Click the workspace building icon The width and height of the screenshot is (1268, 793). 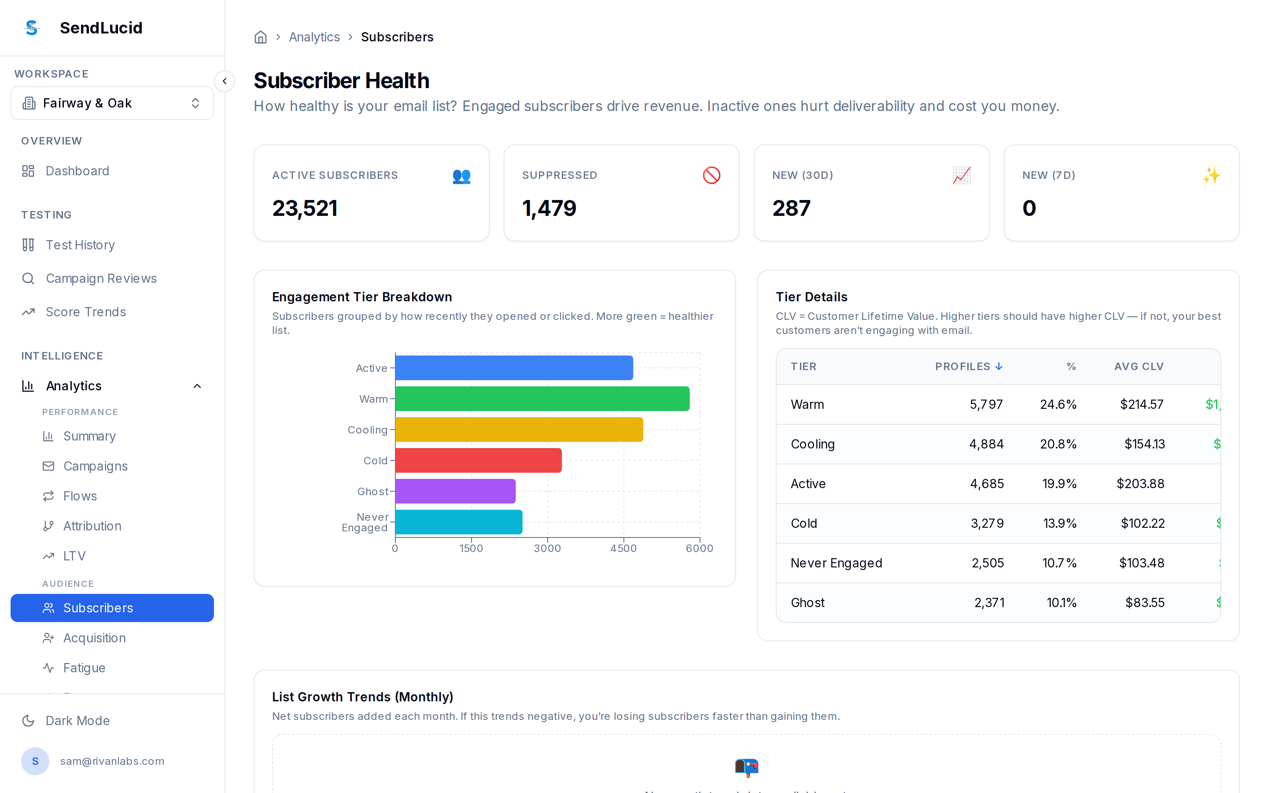click(29, 104)
